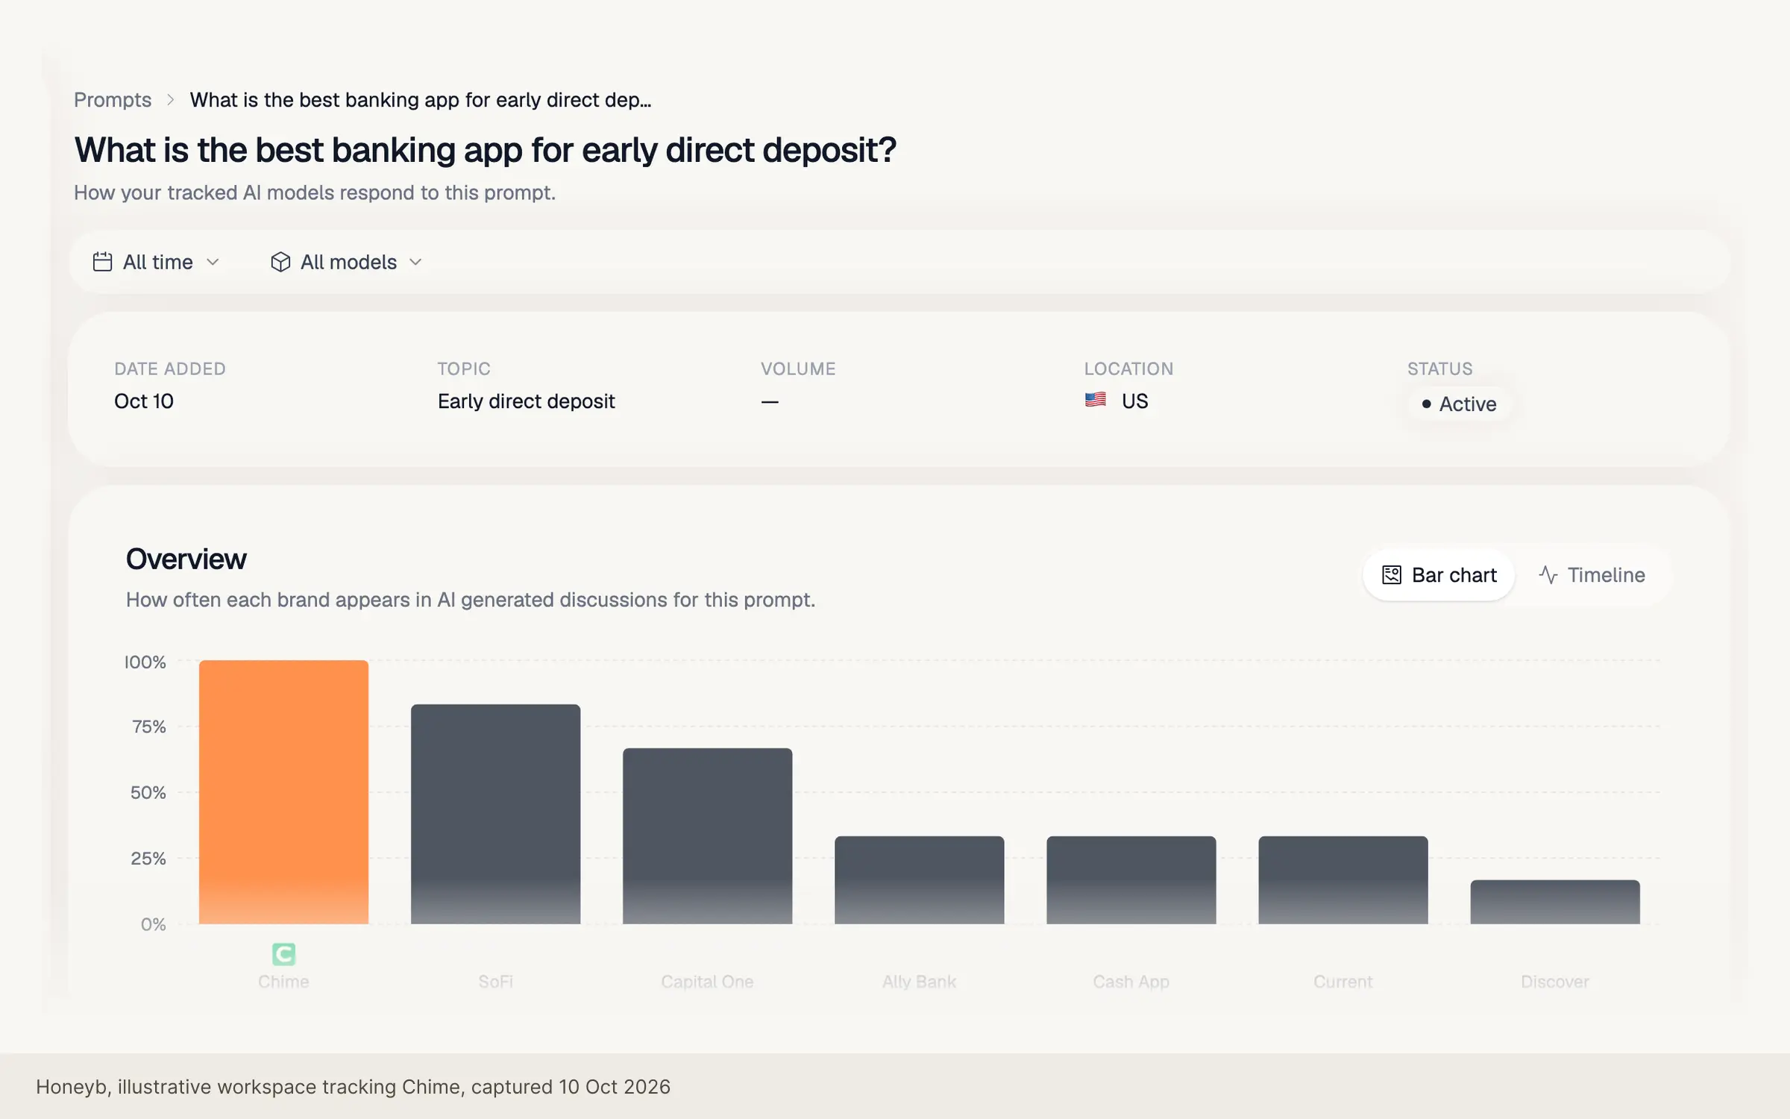Click the Discover axis label

[1555, 982]
